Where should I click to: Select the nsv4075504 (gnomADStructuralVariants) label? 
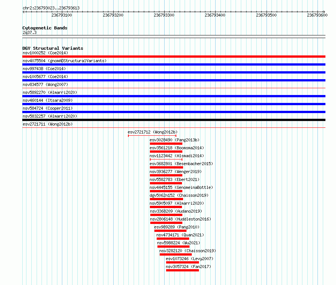click(x=65, y=61)
